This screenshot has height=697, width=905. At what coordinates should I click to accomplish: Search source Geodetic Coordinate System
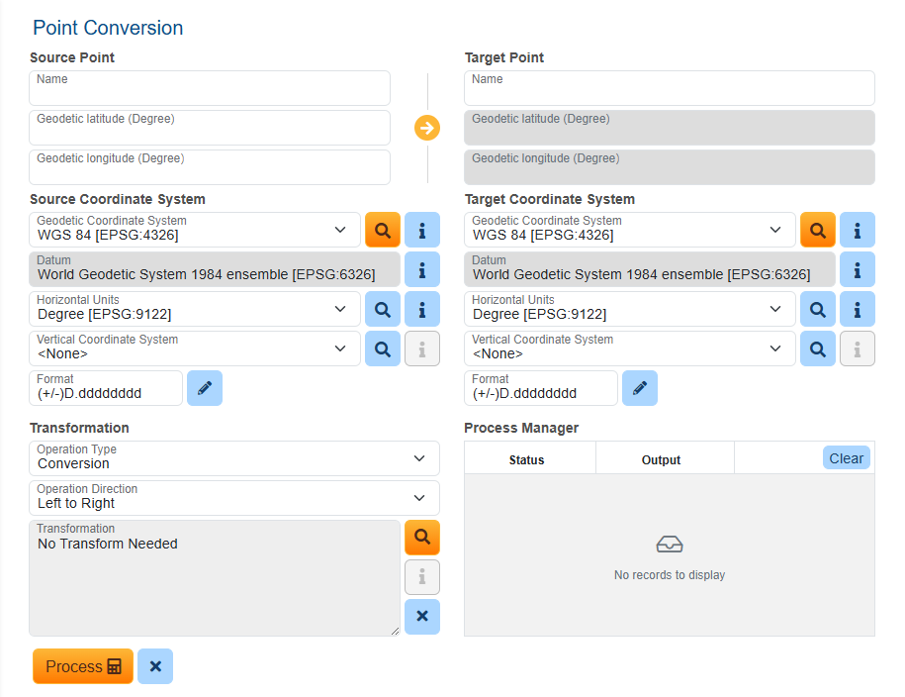(383, 230)
